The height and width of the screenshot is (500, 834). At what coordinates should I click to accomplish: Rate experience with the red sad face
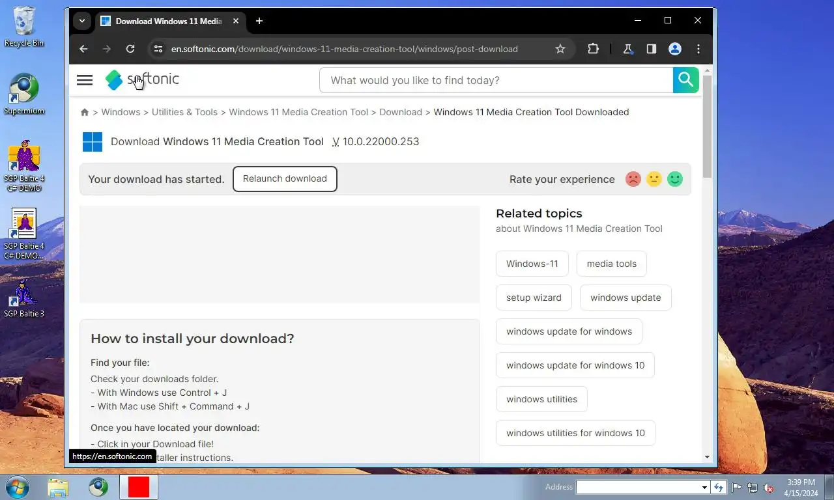[633, 179]
